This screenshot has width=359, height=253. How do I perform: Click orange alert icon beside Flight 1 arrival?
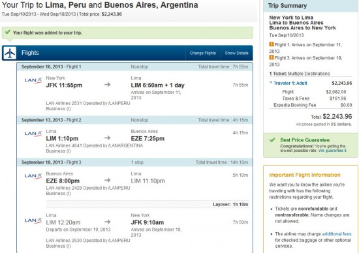[272, 44]
